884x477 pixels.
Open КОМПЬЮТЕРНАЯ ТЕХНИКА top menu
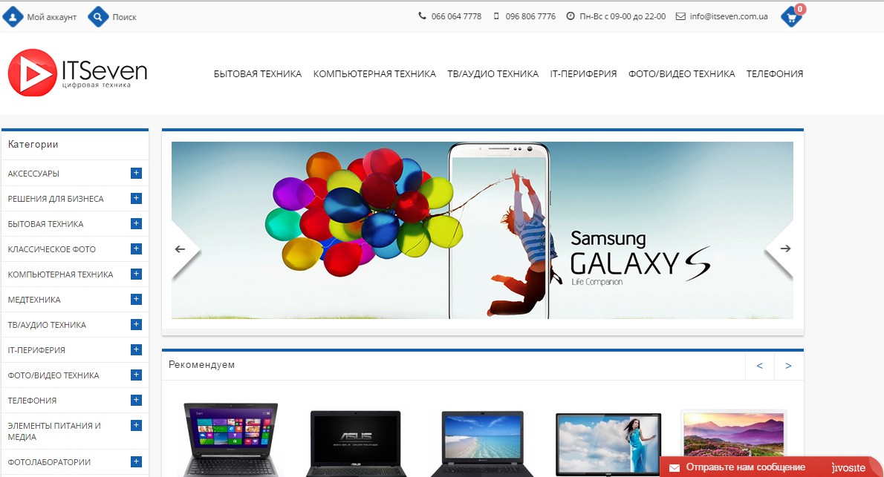pyautogui.click(x=374, y=73)
